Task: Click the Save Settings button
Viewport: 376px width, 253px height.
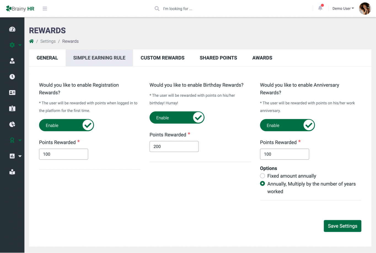Action: (342, 226)
